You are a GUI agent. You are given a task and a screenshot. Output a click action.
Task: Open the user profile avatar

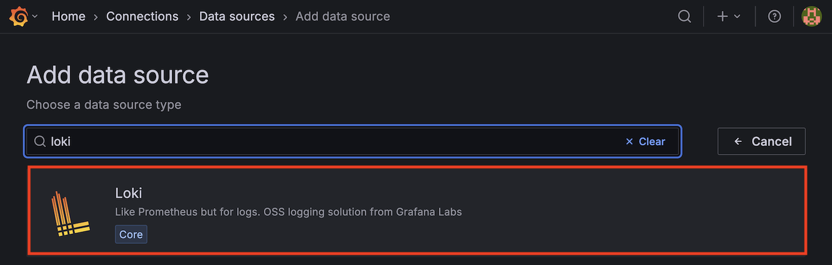(x=811, y=17)
